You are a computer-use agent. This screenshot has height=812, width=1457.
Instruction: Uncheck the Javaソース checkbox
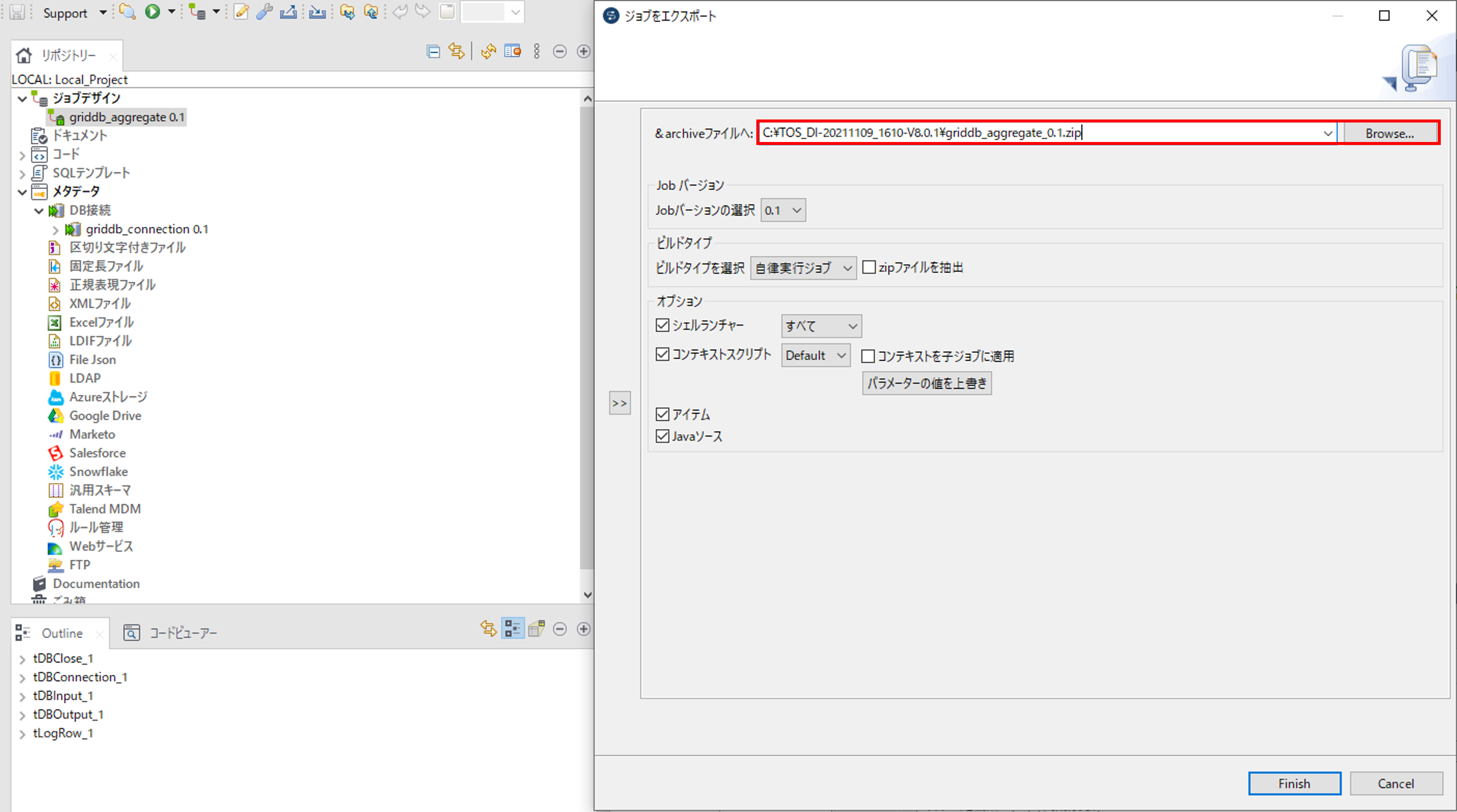pyautogui.click(x=662, y=437)
